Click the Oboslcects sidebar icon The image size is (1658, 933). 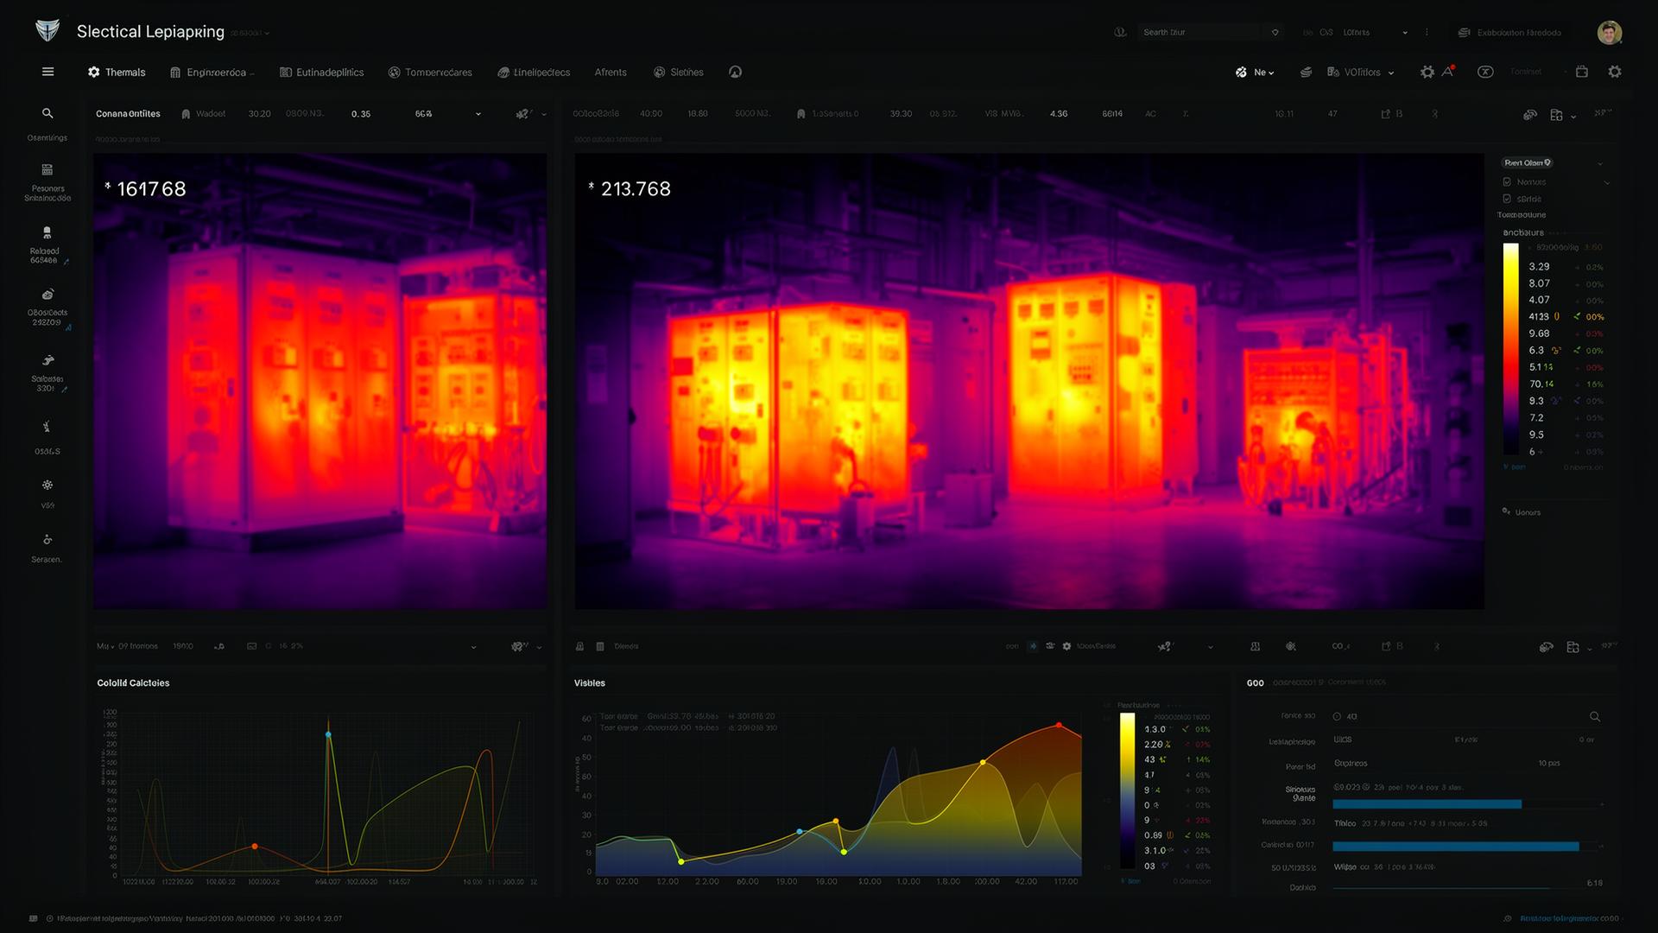[47, 295]
